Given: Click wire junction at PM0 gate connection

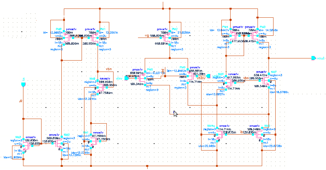Looking at the screenshot, I should click(x=82, y=38).
